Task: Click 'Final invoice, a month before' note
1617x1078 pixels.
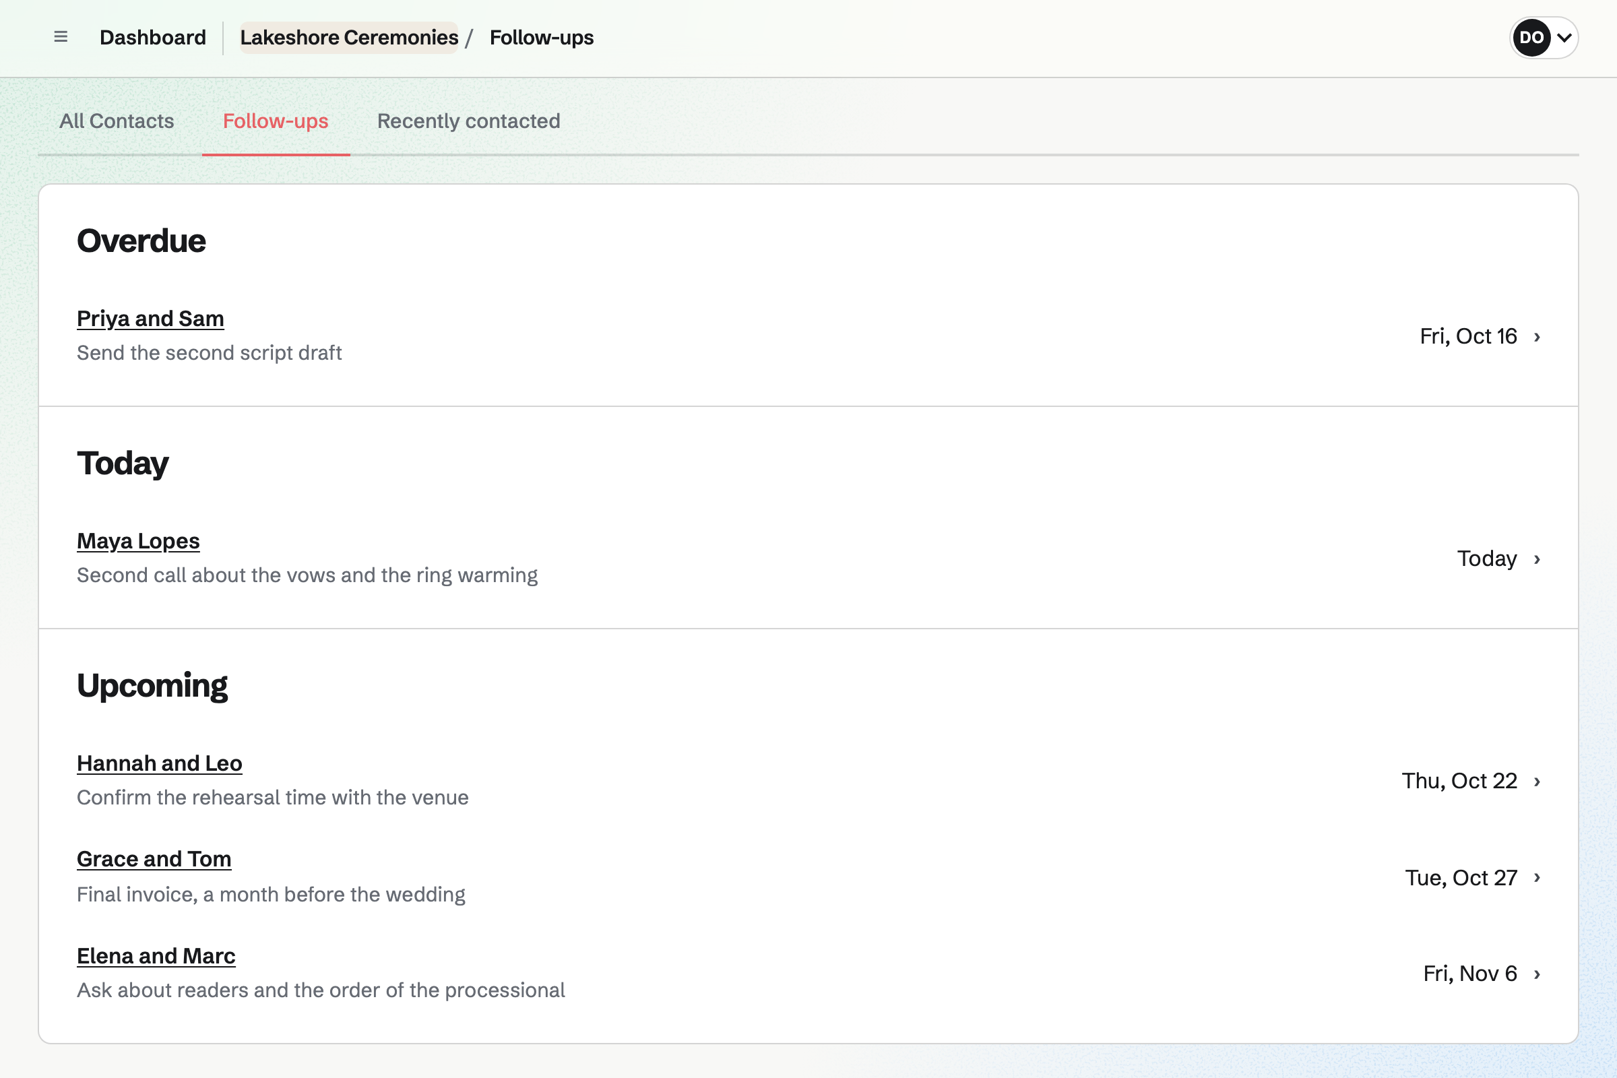Action: (x=271, y=895)
